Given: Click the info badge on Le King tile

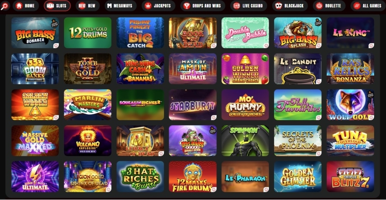Looking at the screenshot, I should click(x=371, y=46).
